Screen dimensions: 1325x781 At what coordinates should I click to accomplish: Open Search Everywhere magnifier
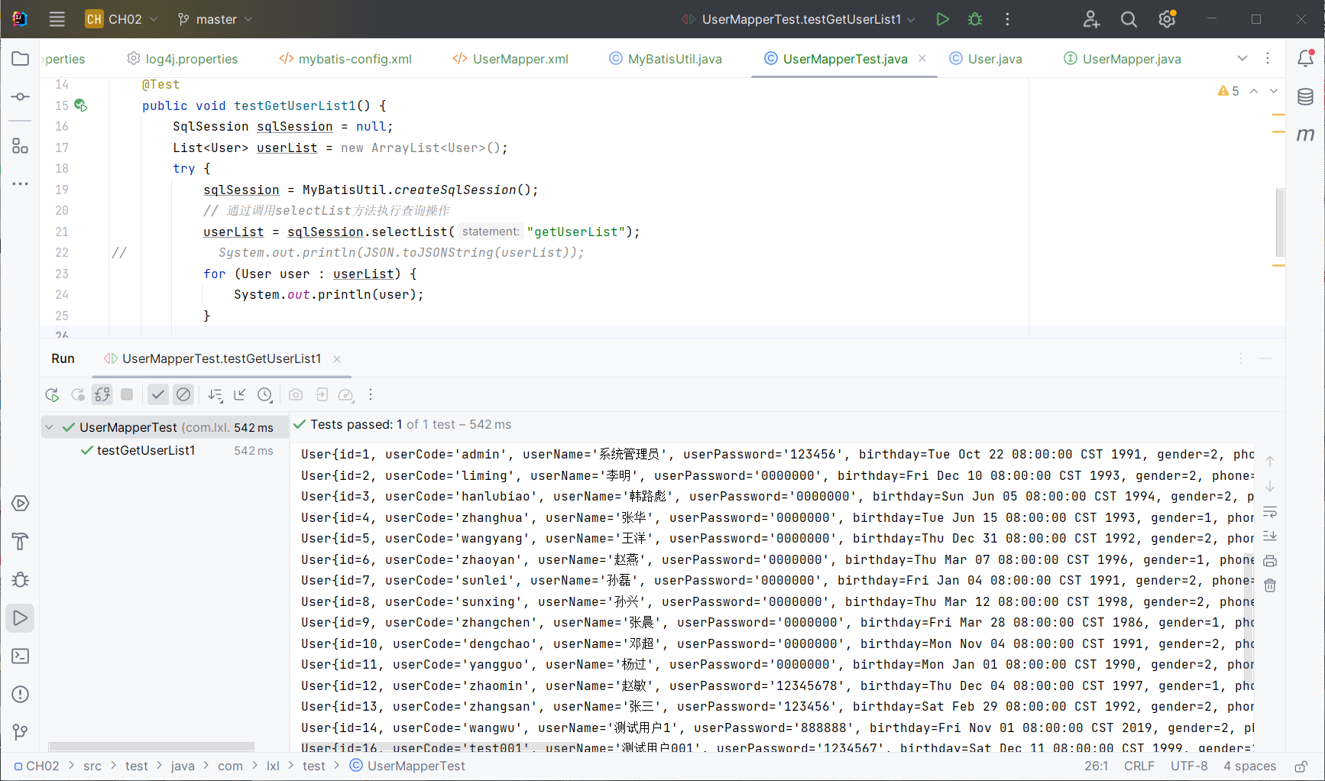click(x=1129, y=19)
